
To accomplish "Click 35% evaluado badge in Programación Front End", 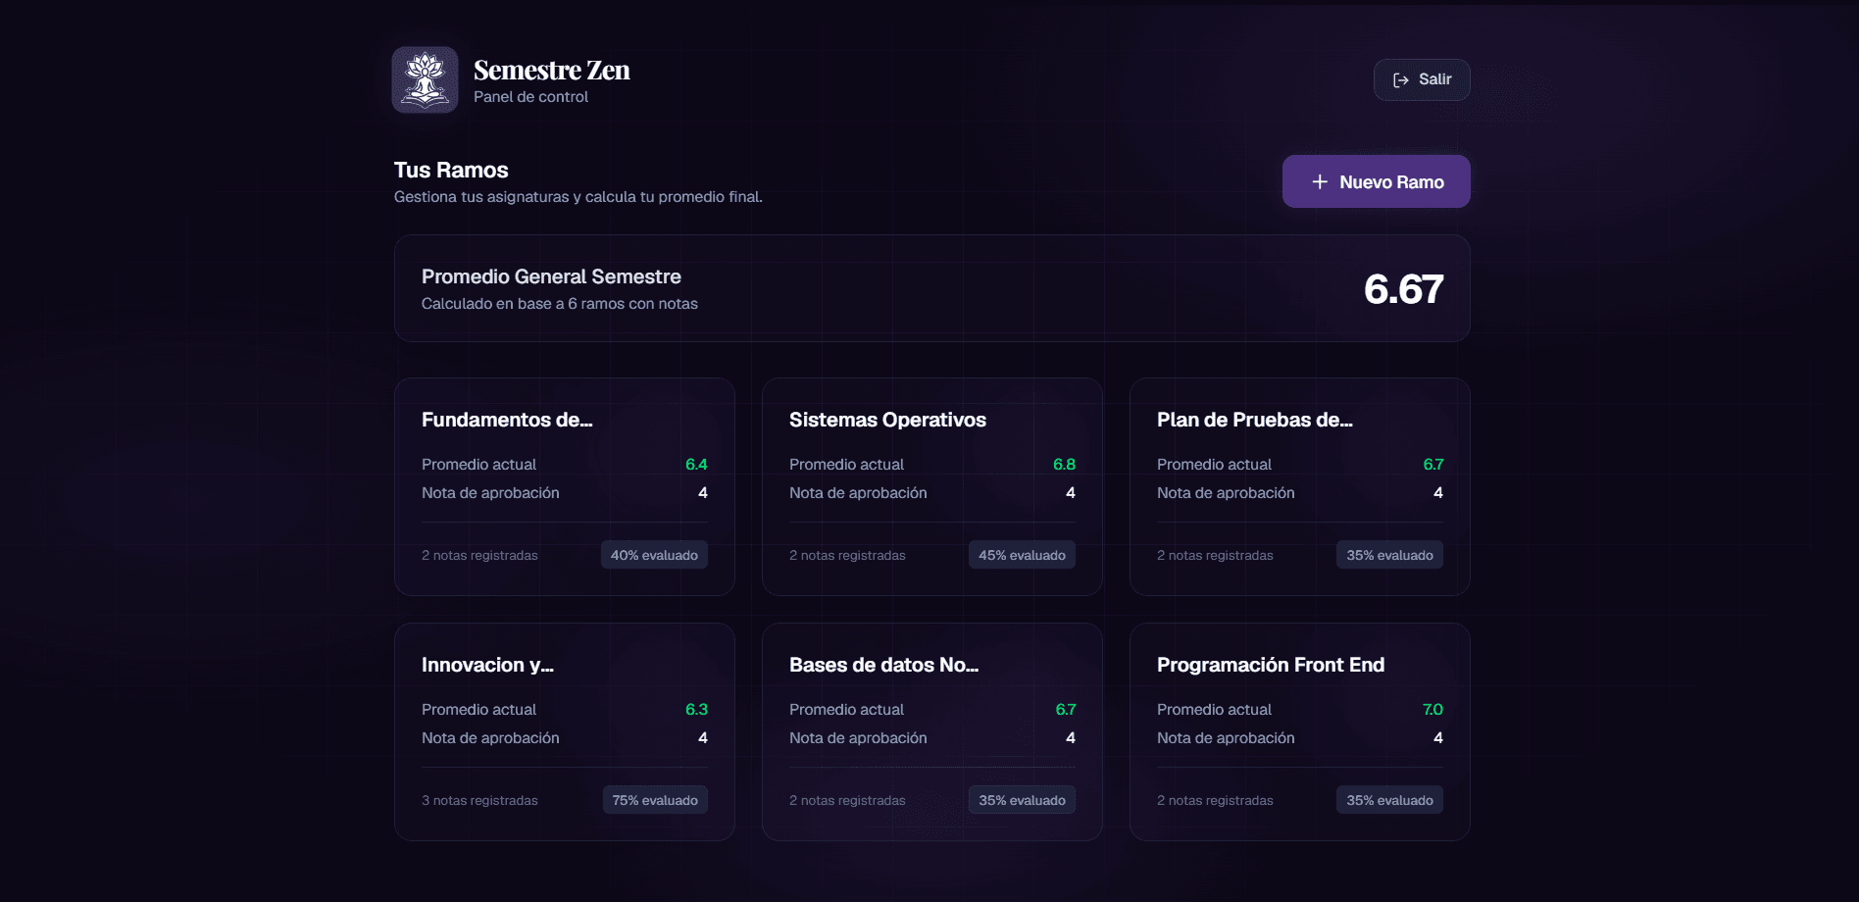I will coord(1389,800).
